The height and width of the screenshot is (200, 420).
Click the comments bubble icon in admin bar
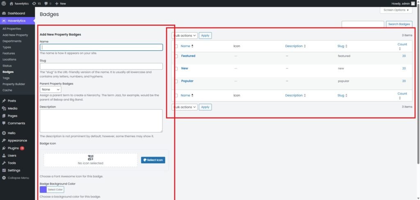pyautogui.click(x=46, y=3)
